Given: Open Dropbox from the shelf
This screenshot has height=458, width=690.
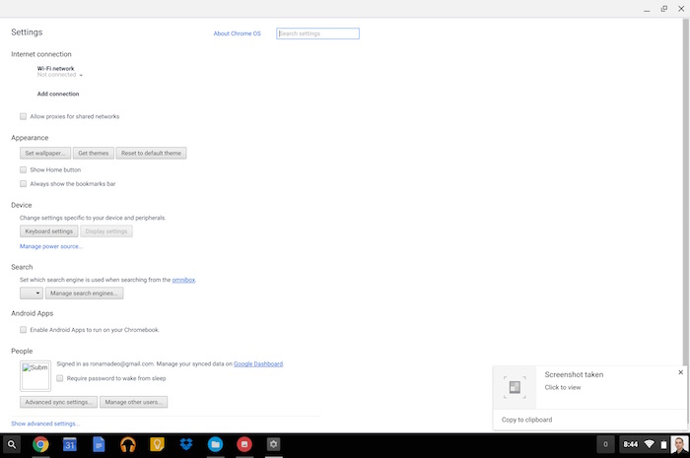Looking at the screenshot, I should 185,444.
